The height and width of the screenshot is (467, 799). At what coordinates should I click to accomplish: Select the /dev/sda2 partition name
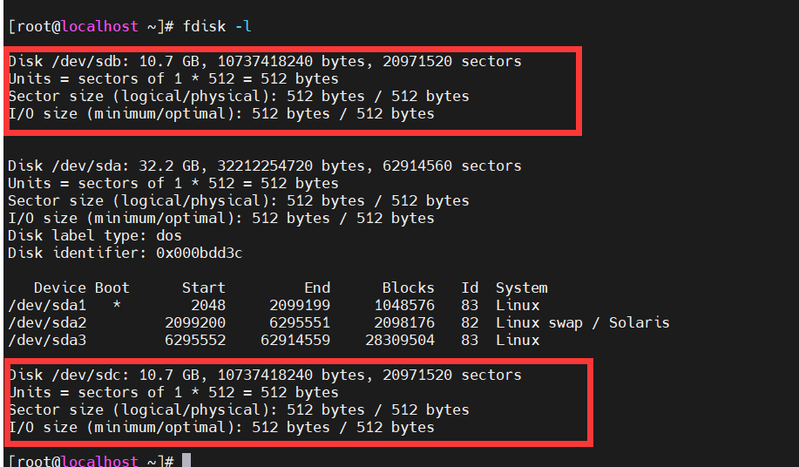[x=46, y=323]
